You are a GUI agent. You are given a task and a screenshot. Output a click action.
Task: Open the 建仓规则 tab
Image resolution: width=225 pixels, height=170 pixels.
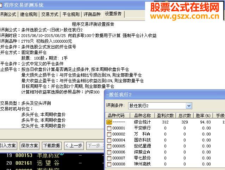29,14
